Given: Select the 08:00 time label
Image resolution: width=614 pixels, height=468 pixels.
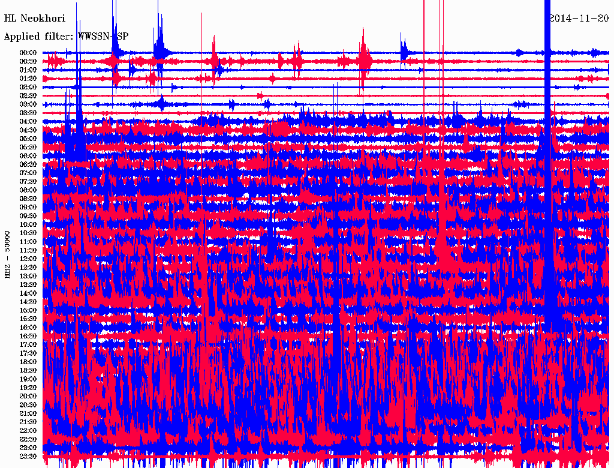Looking at the screenshot, I should pos(28,190).
